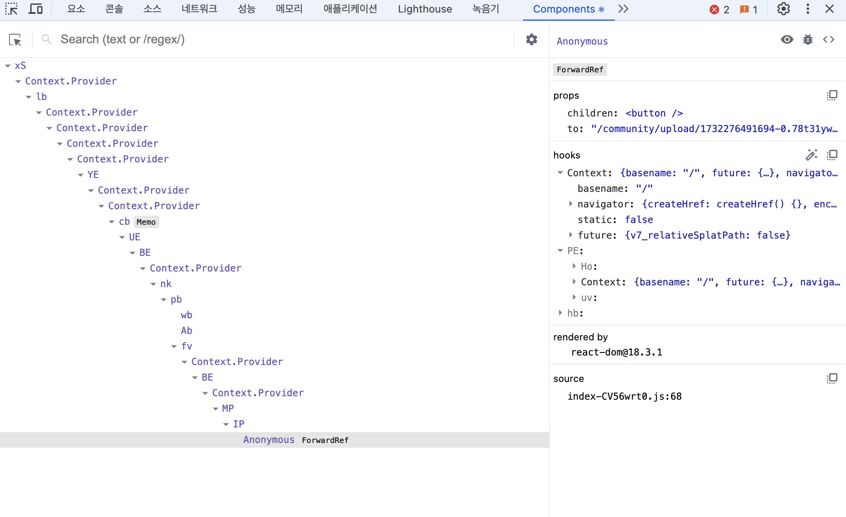Click the 2 errors counter badge
This screenshot has width=846, height=517.
coord(720,10)
